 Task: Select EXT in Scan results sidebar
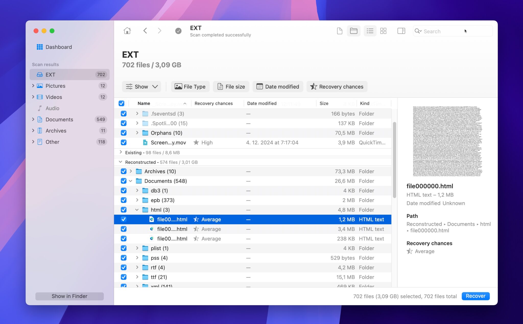click(51, 74)
